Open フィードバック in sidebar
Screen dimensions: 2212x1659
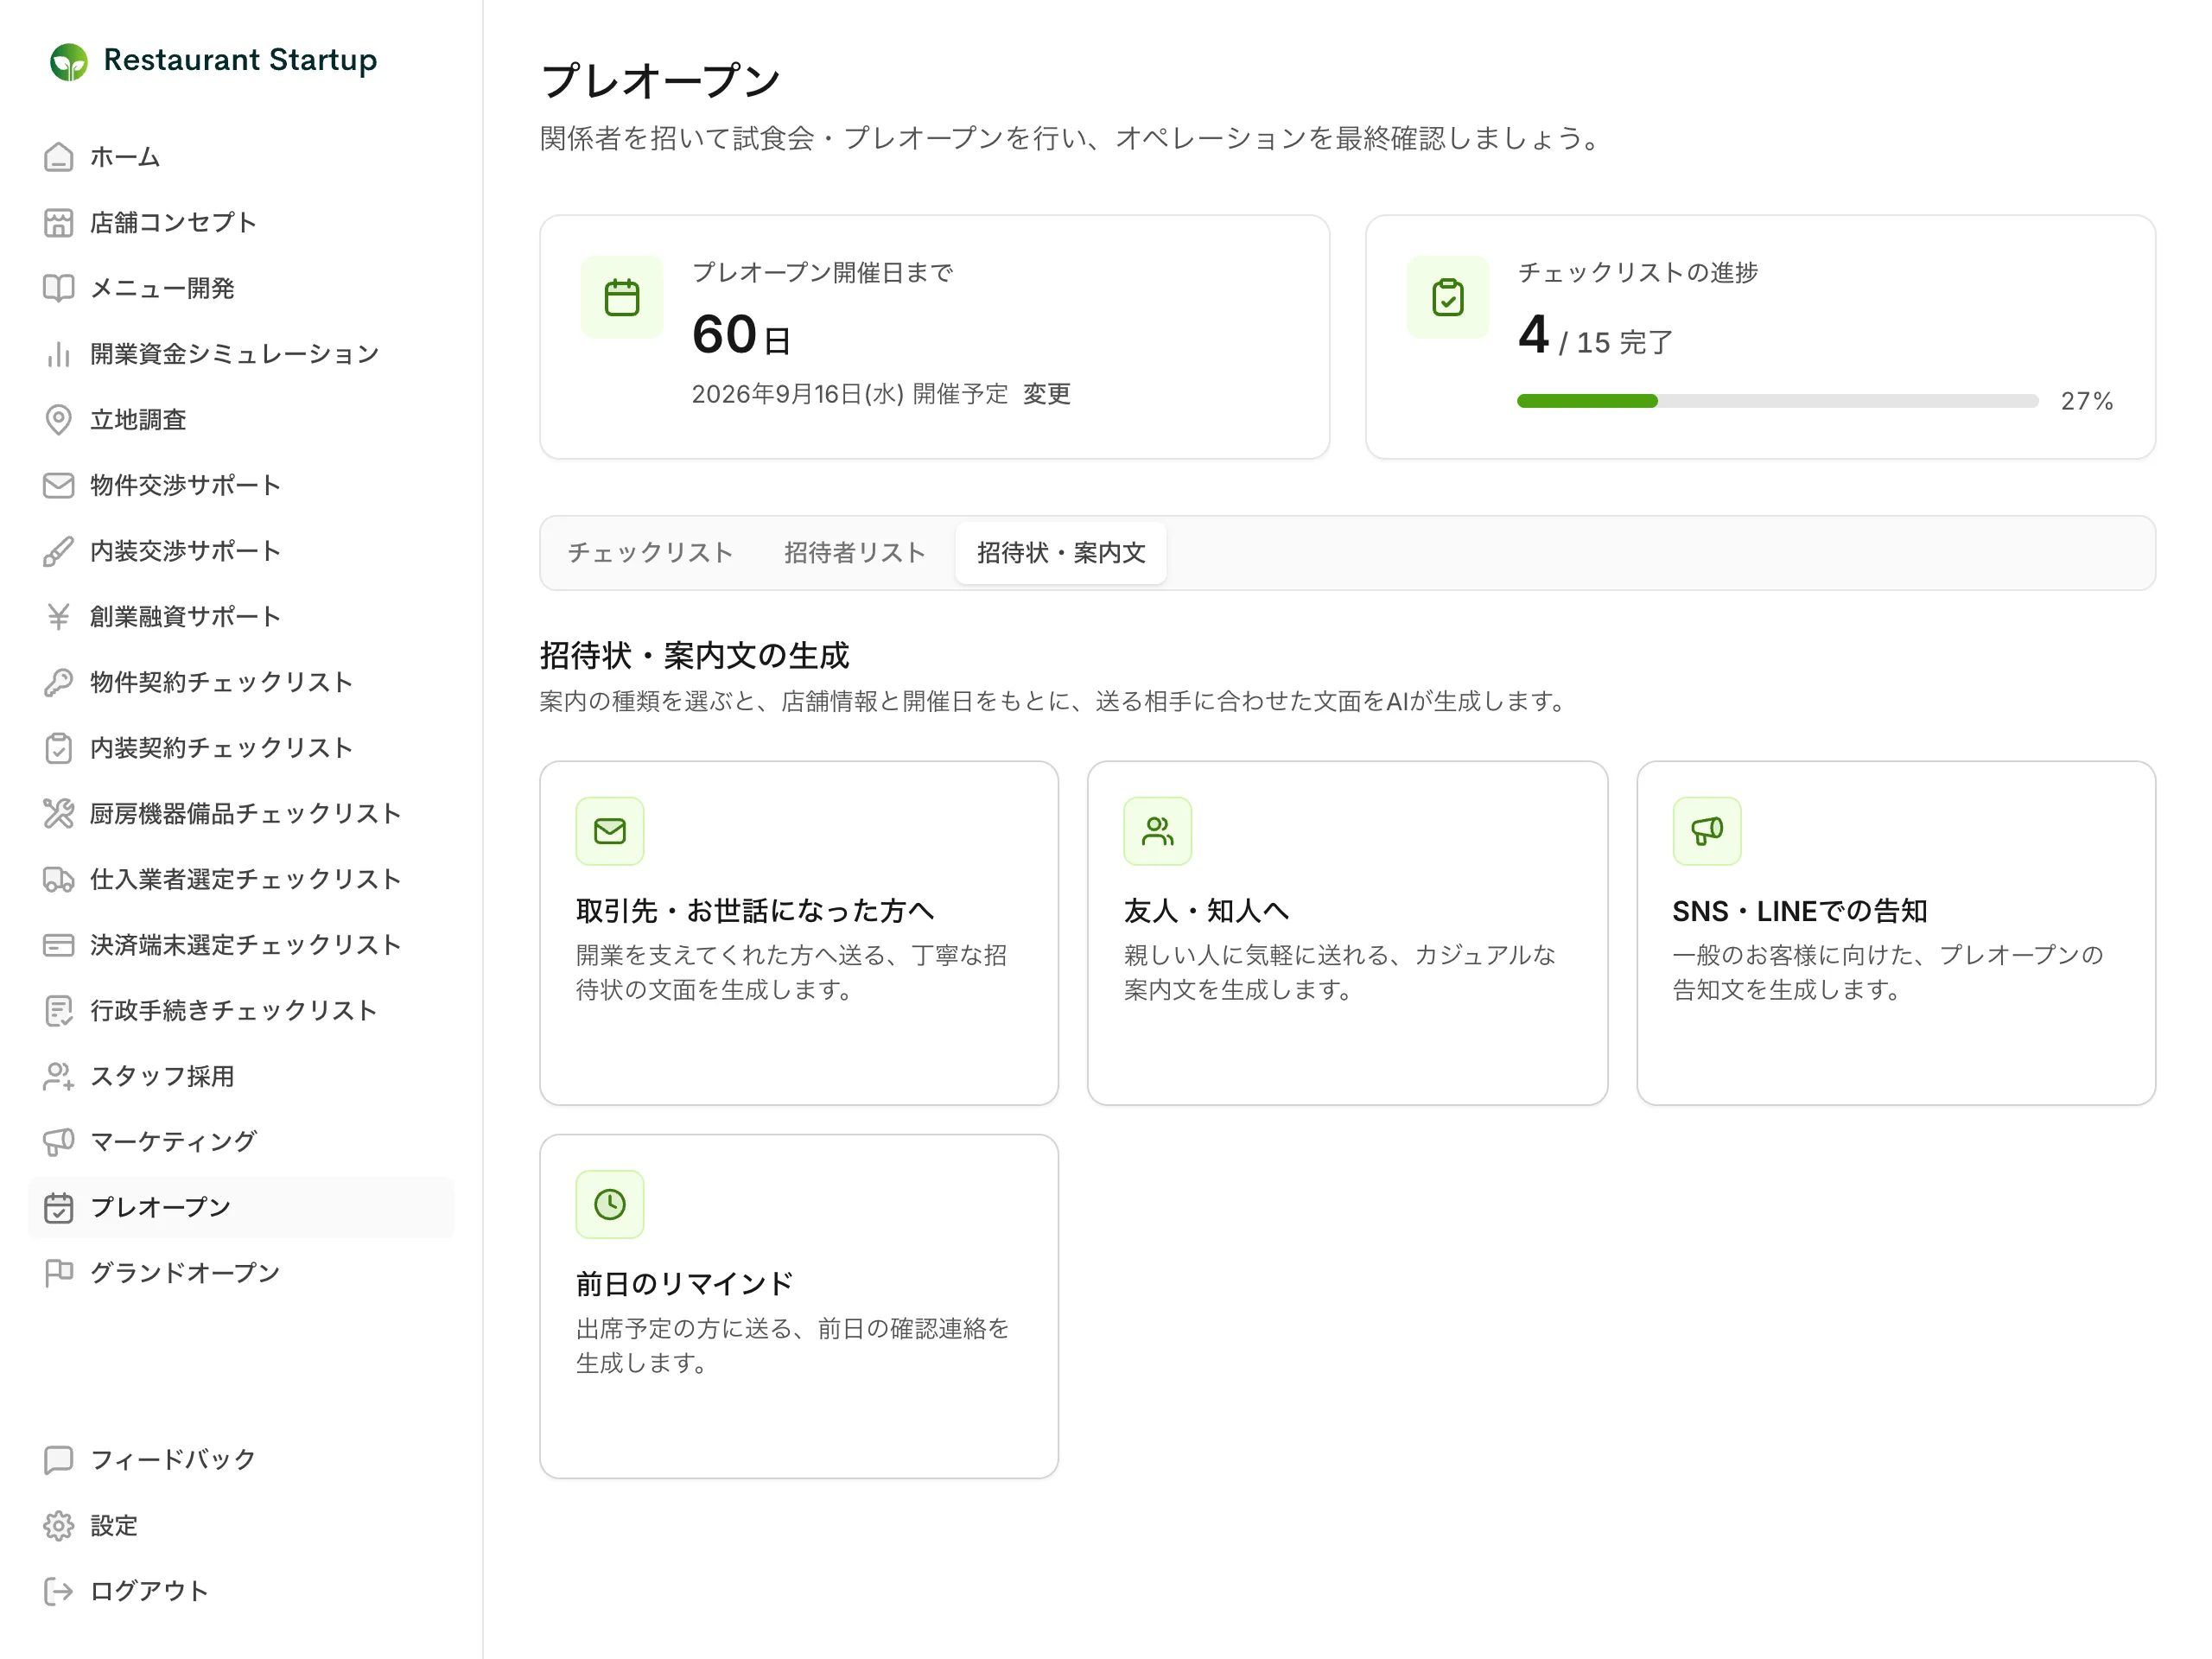241,1460
